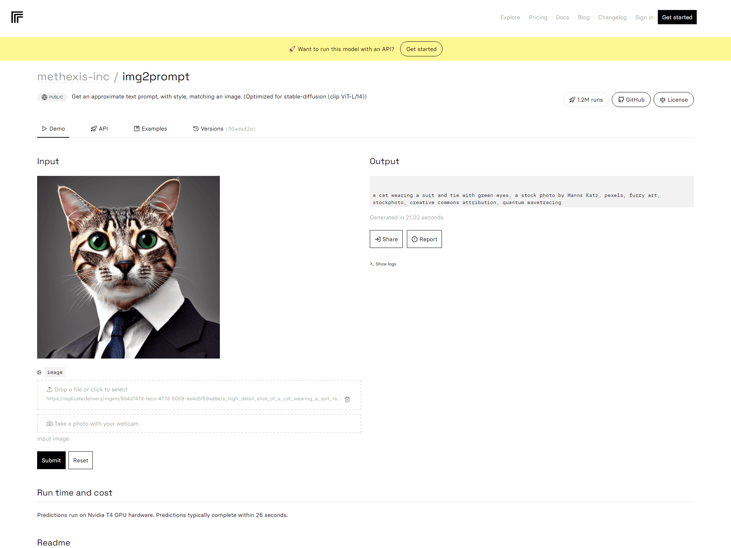The width and height of the screenshot is (731, 548).
Task: Click the image field type icon
Action: 39,372
